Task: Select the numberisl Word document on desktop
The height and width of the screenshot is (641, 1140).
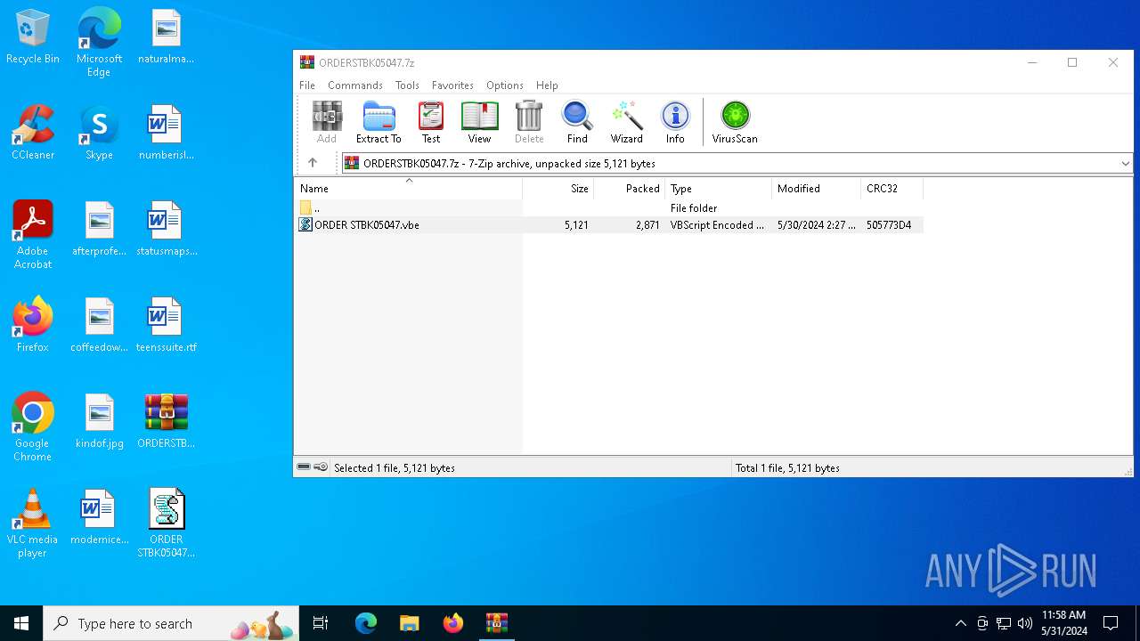Action: [x=166, y=133]
